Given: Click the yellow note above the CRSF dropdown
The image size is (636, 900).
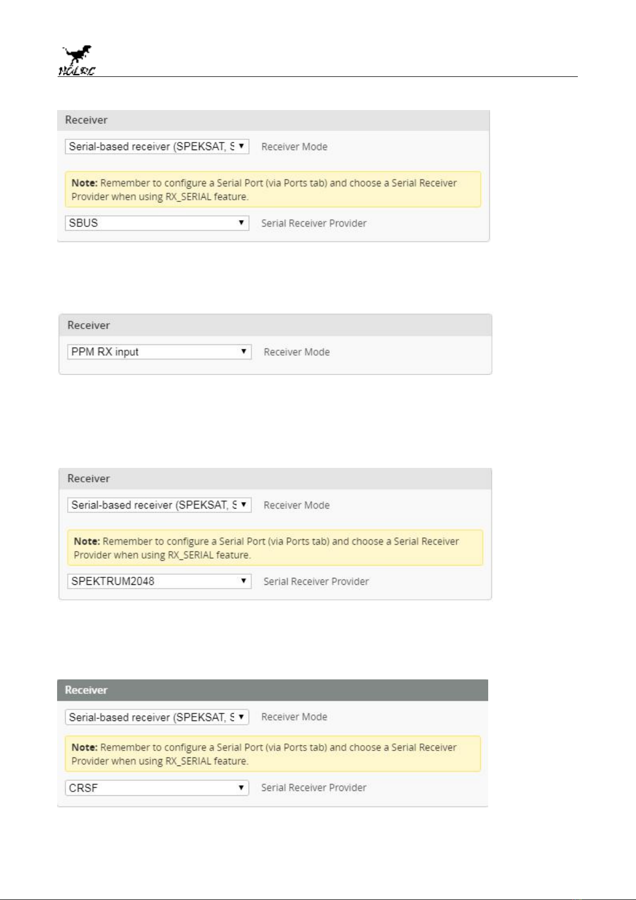Looking at the screenshot, I should [x=273, y=754].
